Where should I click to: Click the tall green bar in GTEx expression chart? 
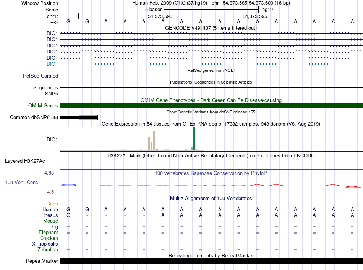tap(194, 139)
